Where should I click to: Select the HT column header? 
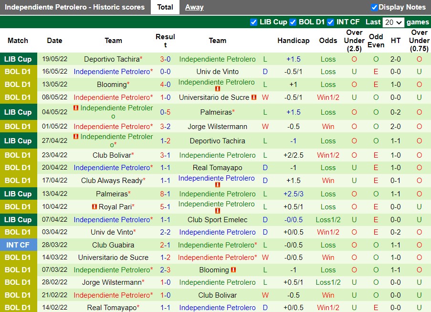[396, 41]
